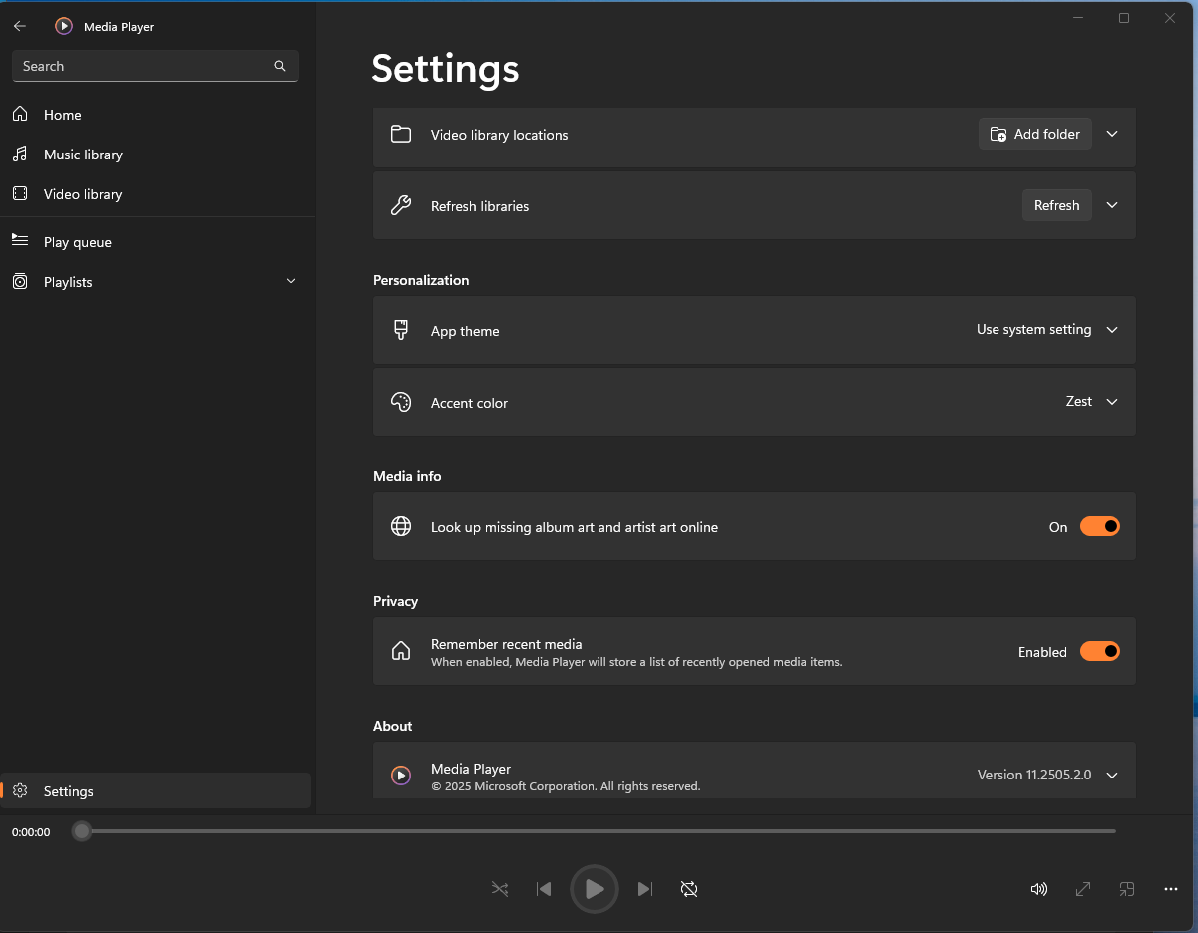Expand the Playlists chevron in the sidebar
This screenshot has width=1198, height=933.
tap(291, 282)
